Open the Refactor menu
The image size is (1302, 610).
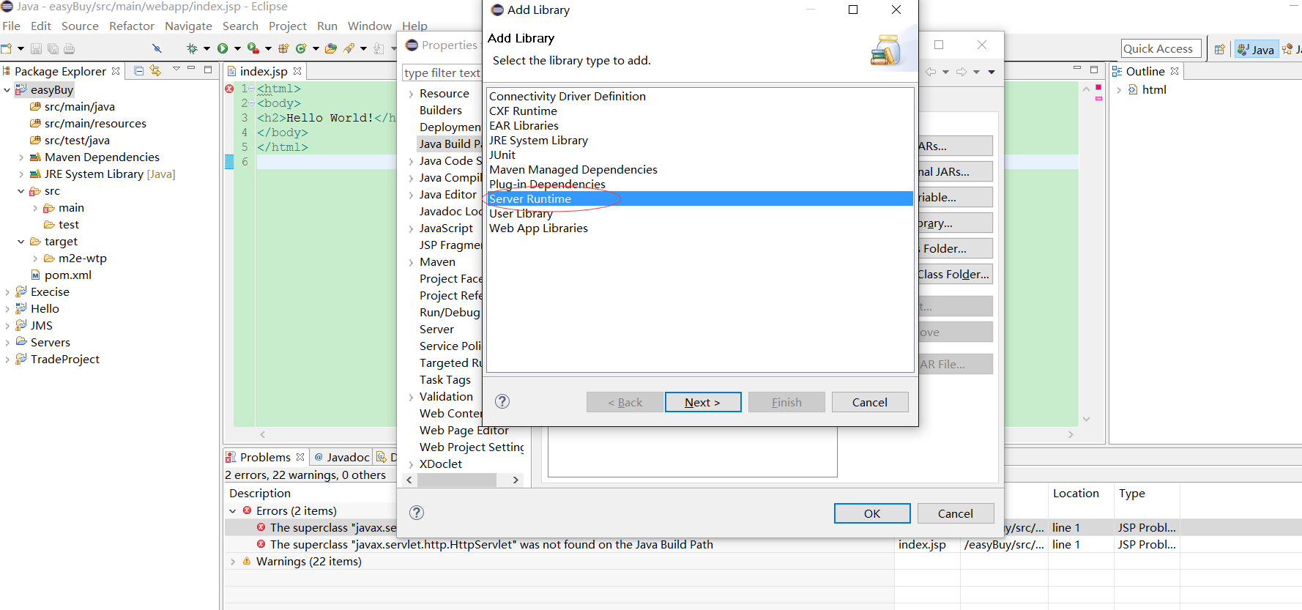pyautogui.click(x=132, y=26)
